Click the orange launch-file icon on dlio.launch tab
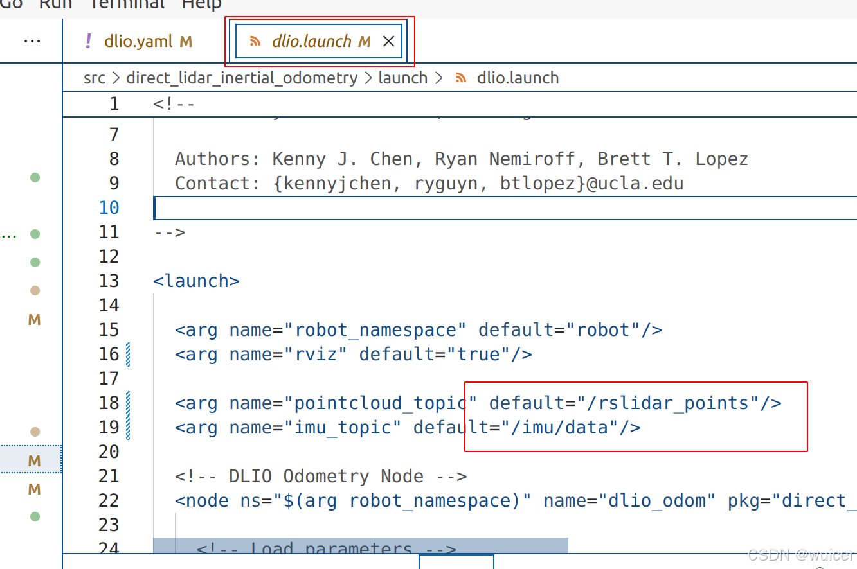The image size is (857, 569). [x=255, y=40]
